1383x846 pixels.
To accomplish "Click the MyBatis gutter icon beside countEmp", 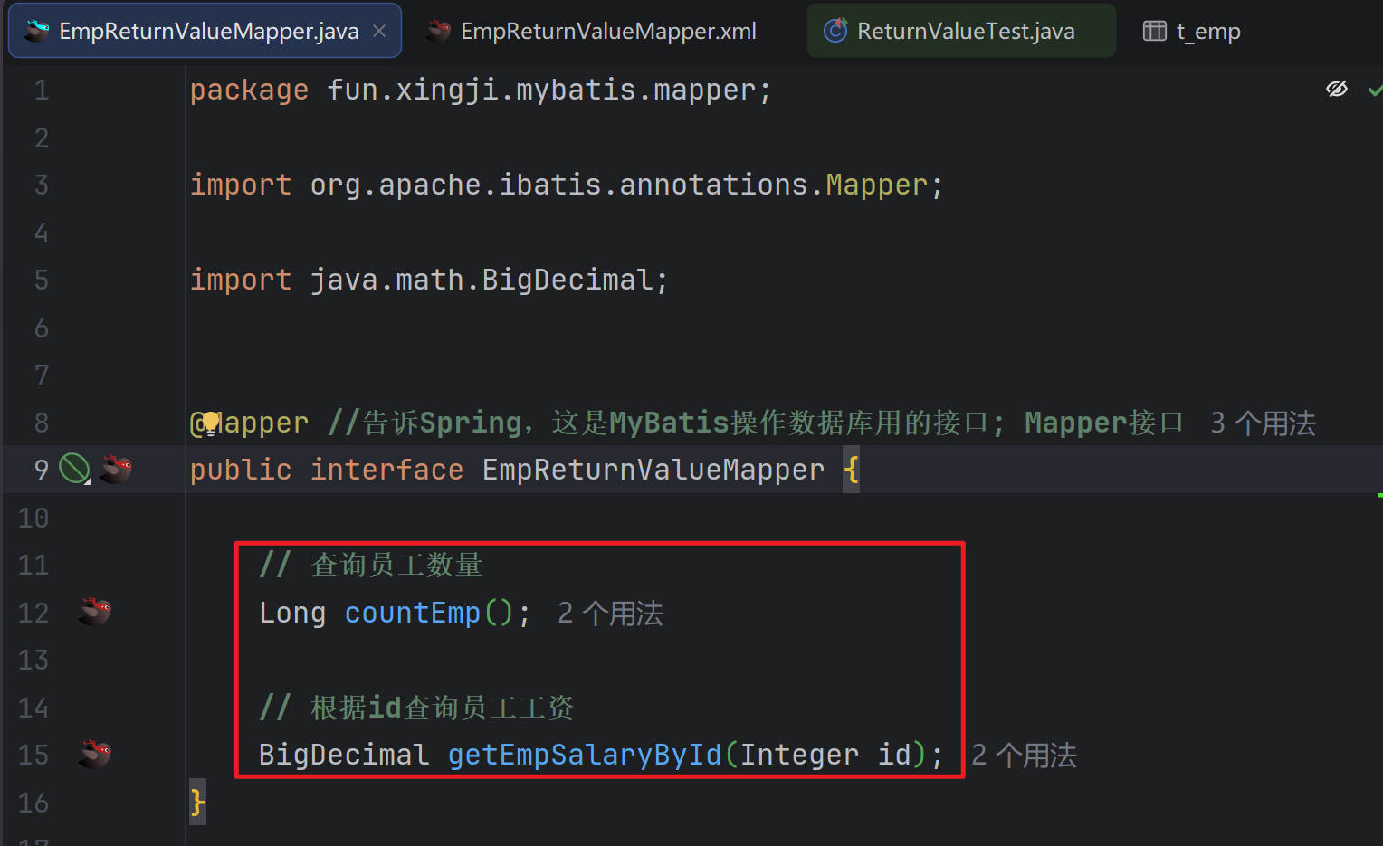I will click(x=94, y=612).
